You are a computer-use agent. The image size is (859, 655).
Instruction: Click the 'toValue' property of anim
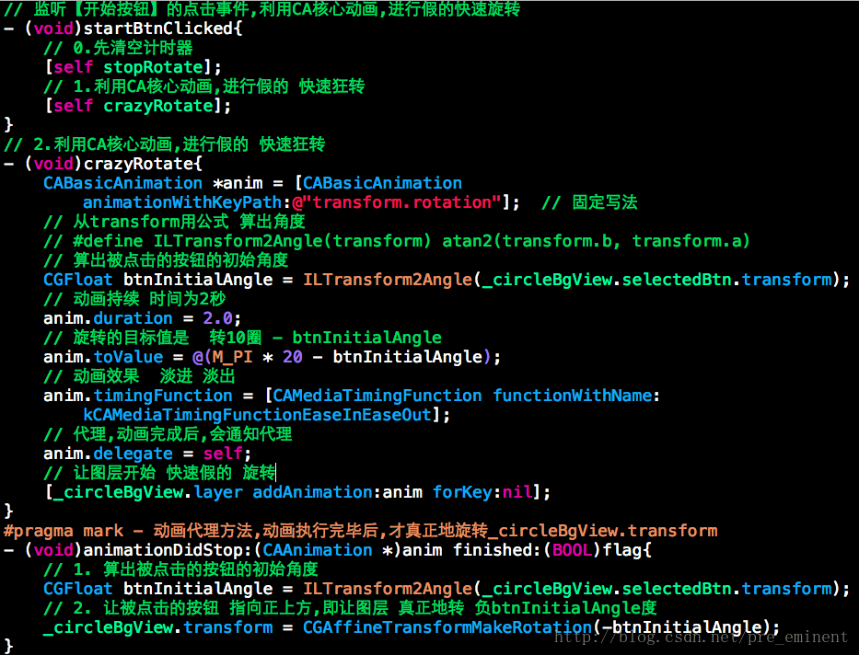click(x=128, y=357)
